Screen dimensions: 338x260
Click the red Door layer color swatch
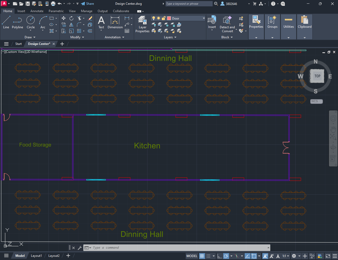point(169,18)
